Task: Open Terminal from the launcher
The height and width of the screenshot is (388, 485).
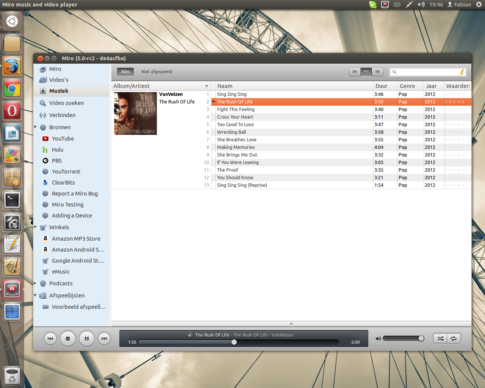Action: click(12, 200)
